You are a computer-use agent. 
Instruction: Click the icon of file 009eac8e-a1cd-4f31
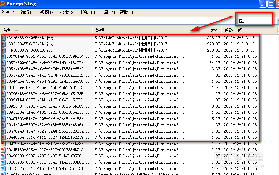(x=3, y=112)
